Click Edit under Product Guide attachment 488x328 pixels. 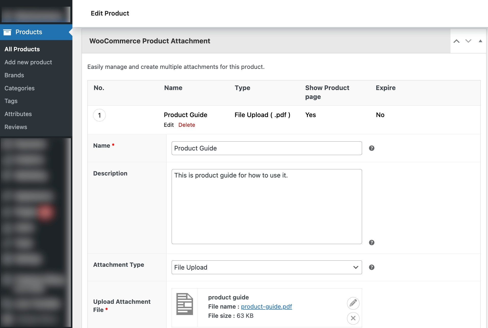coord(169,125)
